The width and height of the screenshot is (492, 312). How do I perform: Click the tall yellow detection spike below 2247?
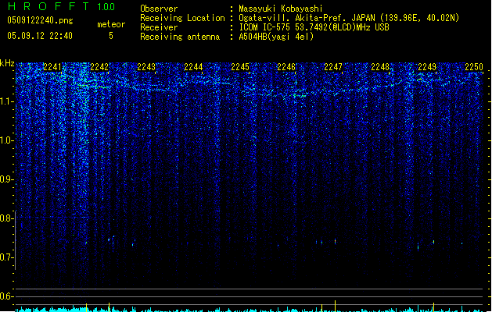coord(335,306)
